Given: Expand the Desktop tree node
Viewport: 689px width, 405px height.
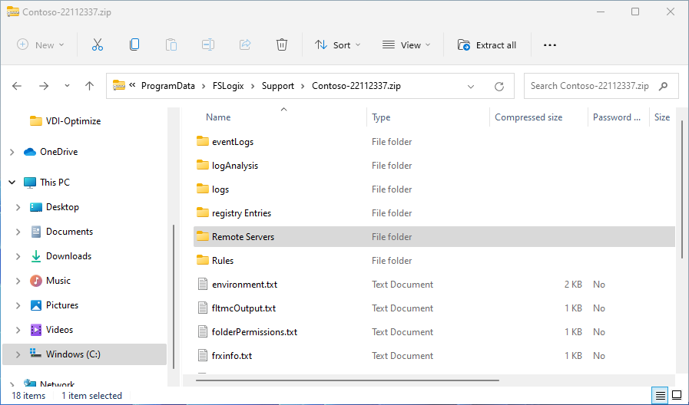Looking at the screenshot, I should click(18, 207).
